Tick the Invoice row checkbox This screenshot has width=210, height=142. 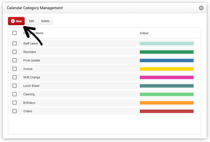pos(15,69)
